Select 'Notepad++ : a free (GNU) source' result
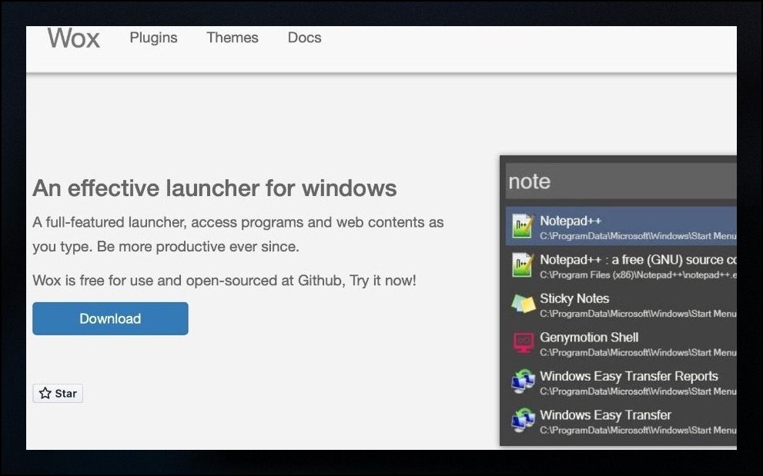 (621, 265)
